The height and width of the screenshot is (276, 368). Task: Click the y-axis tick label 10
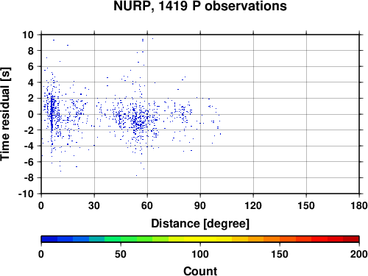tap(28, 35)
